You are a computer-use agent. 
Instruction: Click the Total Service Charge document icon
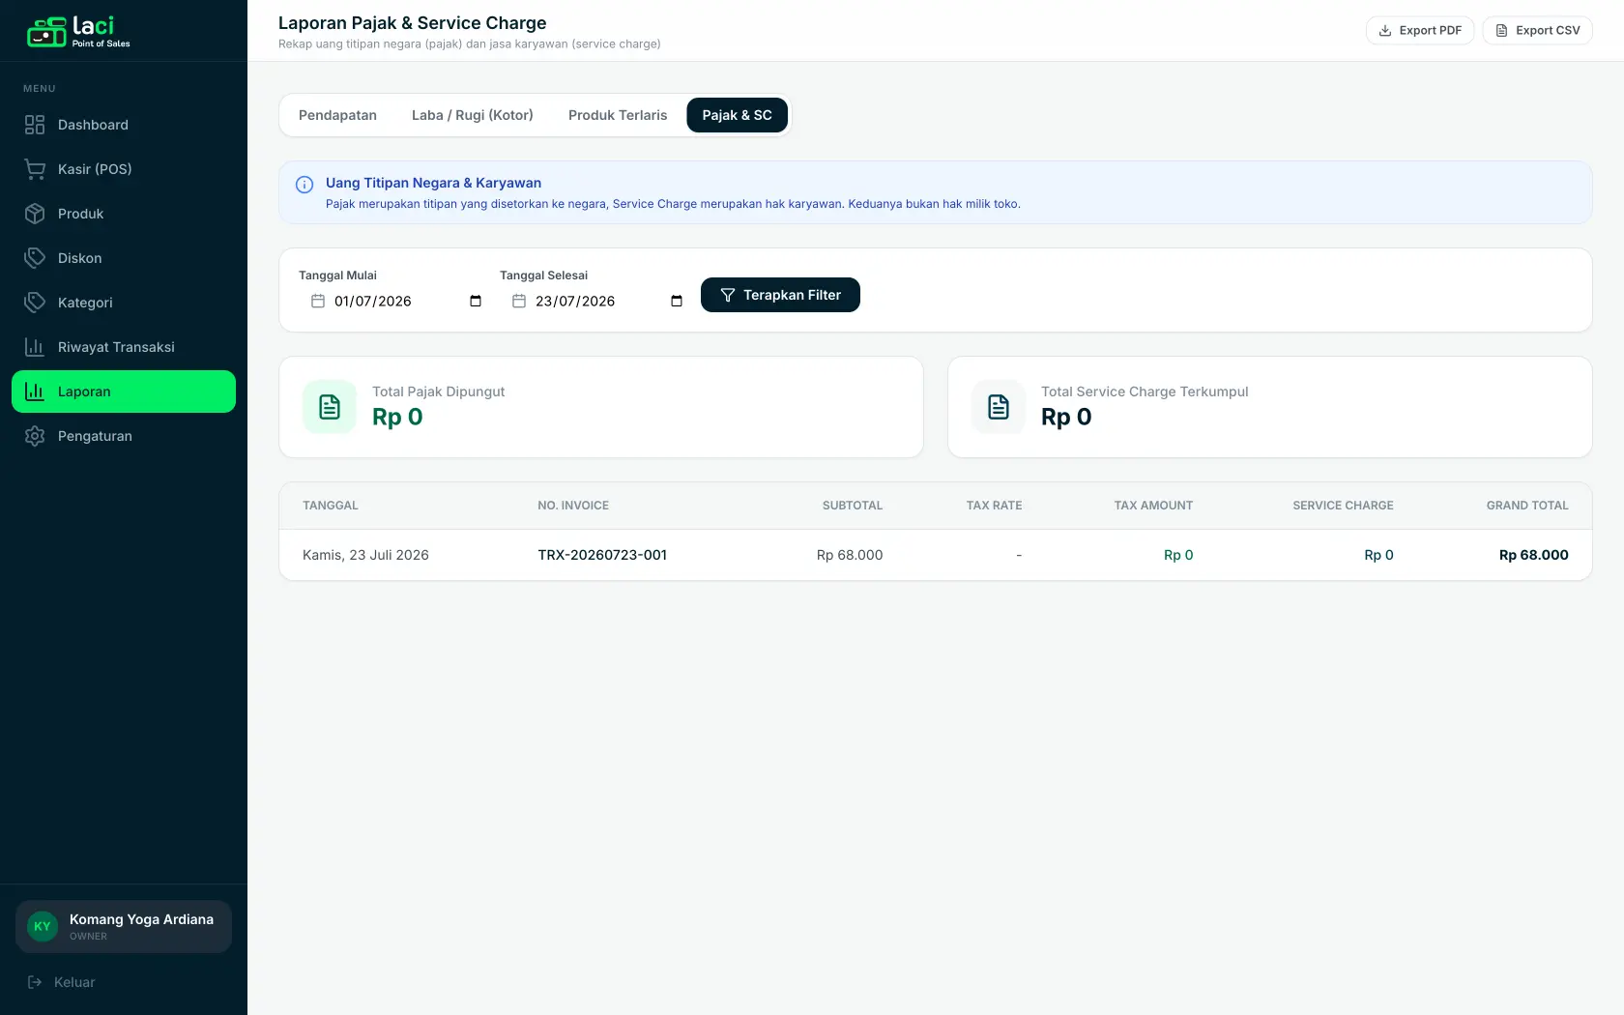point(999,407)
